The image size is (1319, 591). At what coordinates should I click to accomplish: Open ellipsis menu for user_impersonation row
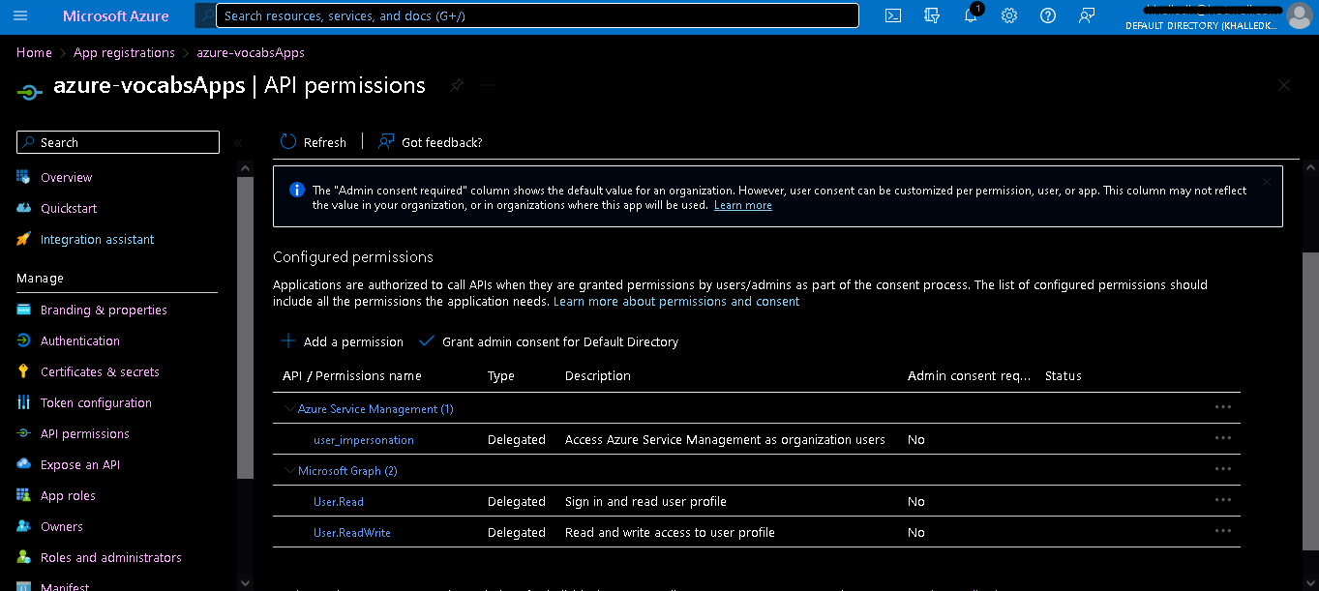coord(1223,438)
